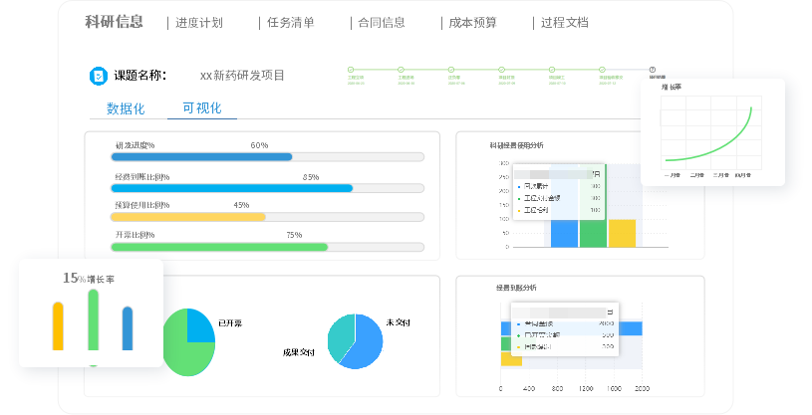Click the 研发进度% progress bar at 60%
The image size is (812, 415).
pos(268,157)
